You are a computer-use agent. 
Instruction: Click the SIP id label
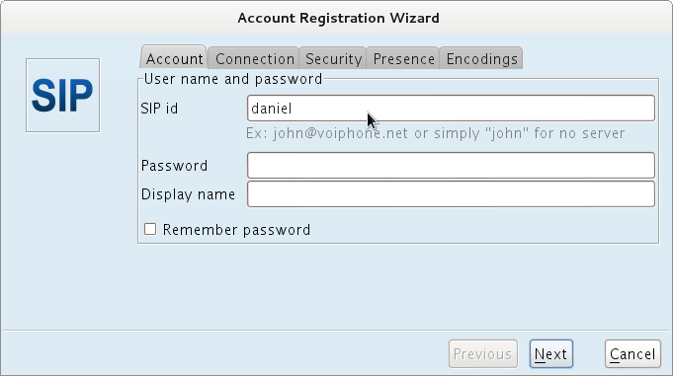tap(159, 109)
